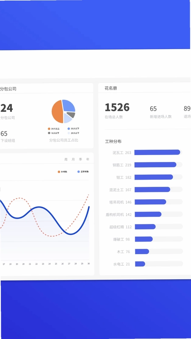
Task: Click the 24 subcontractor count
Action: 6,108
